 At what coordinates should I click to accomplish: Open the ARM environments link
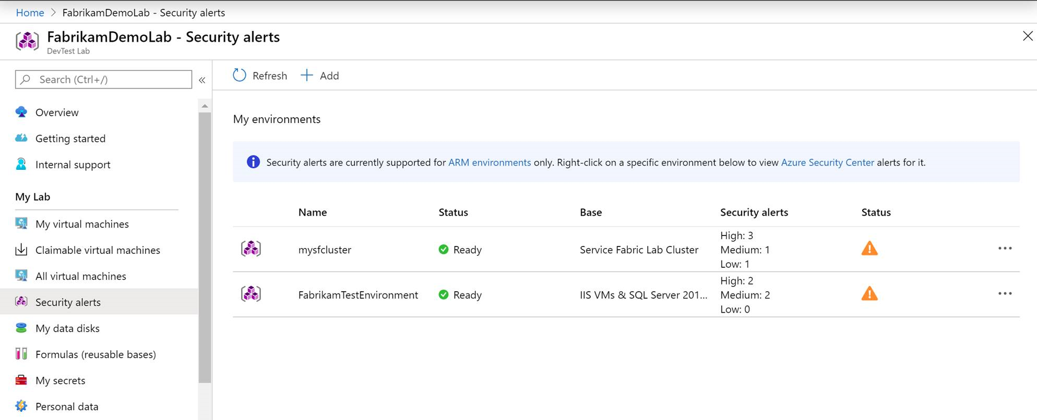pyautogui.click(x=490, y=163)
